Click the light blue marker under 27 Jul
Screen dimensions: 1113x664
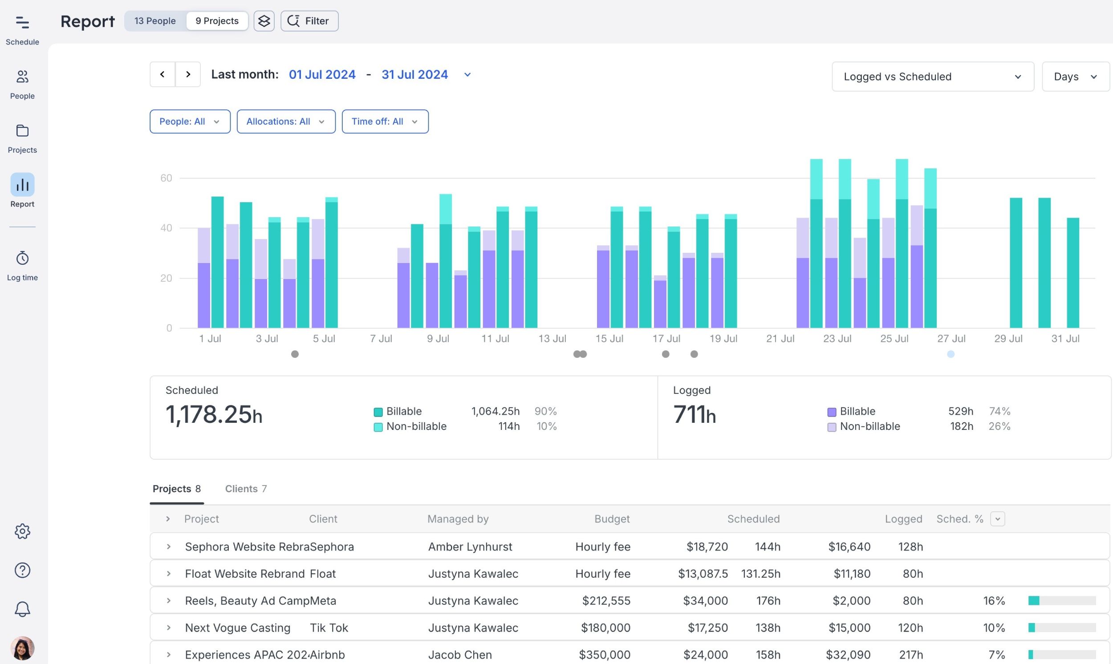pyautogui.click(x=951, y=354)
